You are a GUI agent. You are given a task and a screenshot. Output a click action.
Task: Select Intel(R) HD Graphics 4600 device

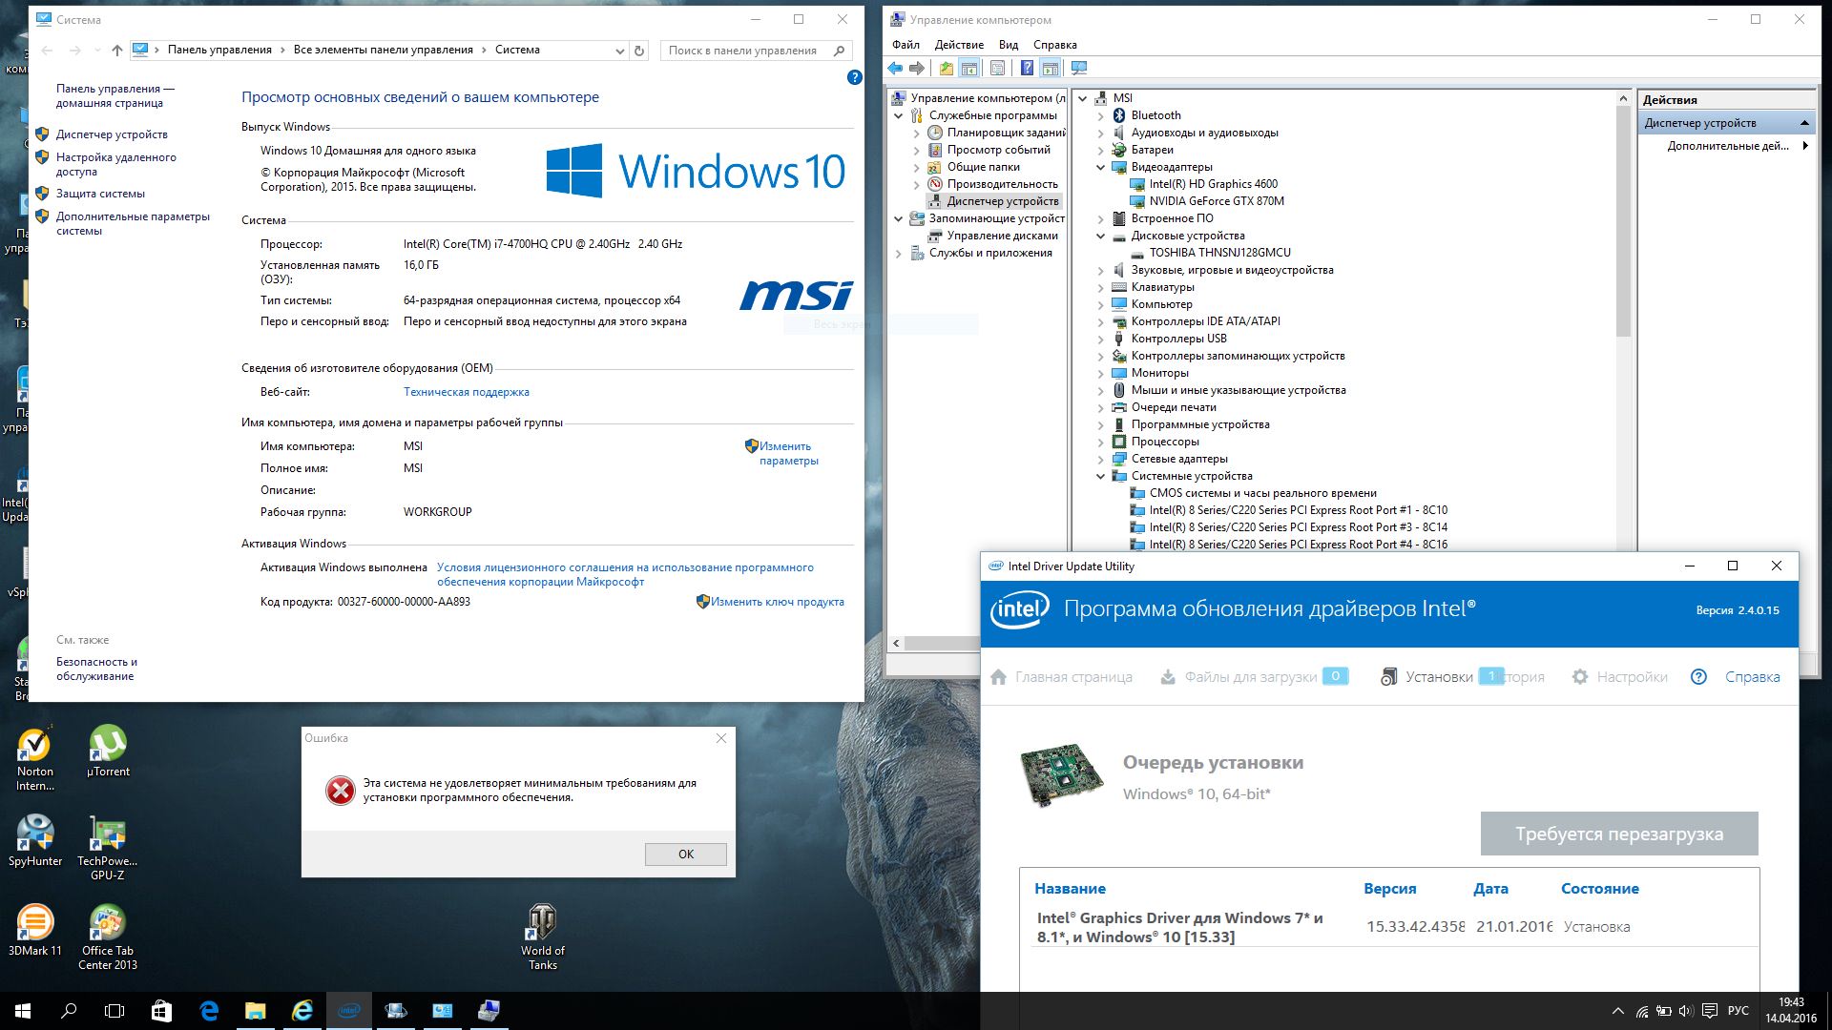[1213, 184]
